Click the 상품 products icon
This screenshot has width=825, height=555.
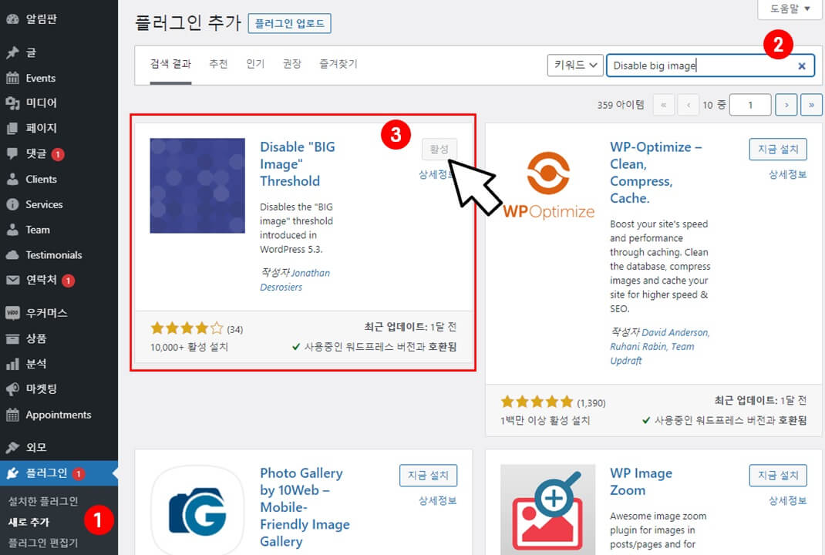coord(12,339)
